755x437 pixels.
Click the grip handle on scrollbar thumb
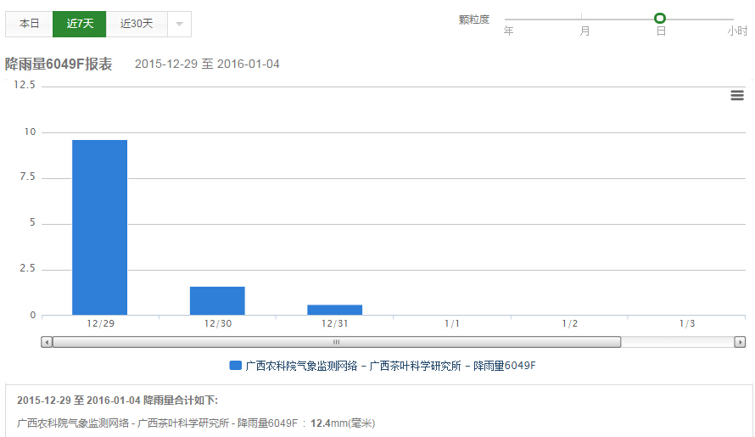[336, 342]
